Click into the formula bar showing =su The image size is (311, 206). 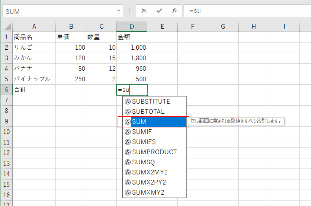click(x=248, y=11)
